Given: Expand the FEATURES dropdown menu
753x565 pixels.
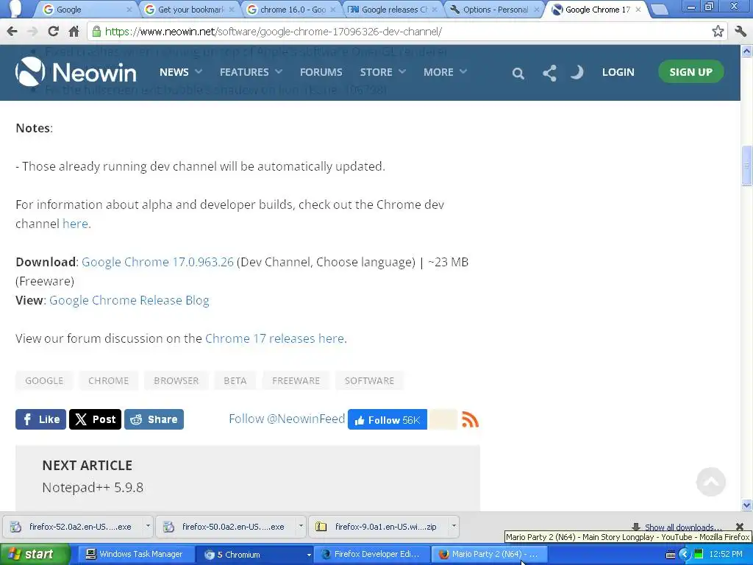Looking at the screenshot, I should click(x=251, y=72).
